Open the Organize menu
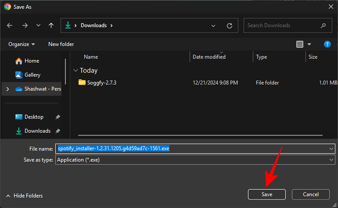Viewport: 338px width, 208px height. coord(21,44)
